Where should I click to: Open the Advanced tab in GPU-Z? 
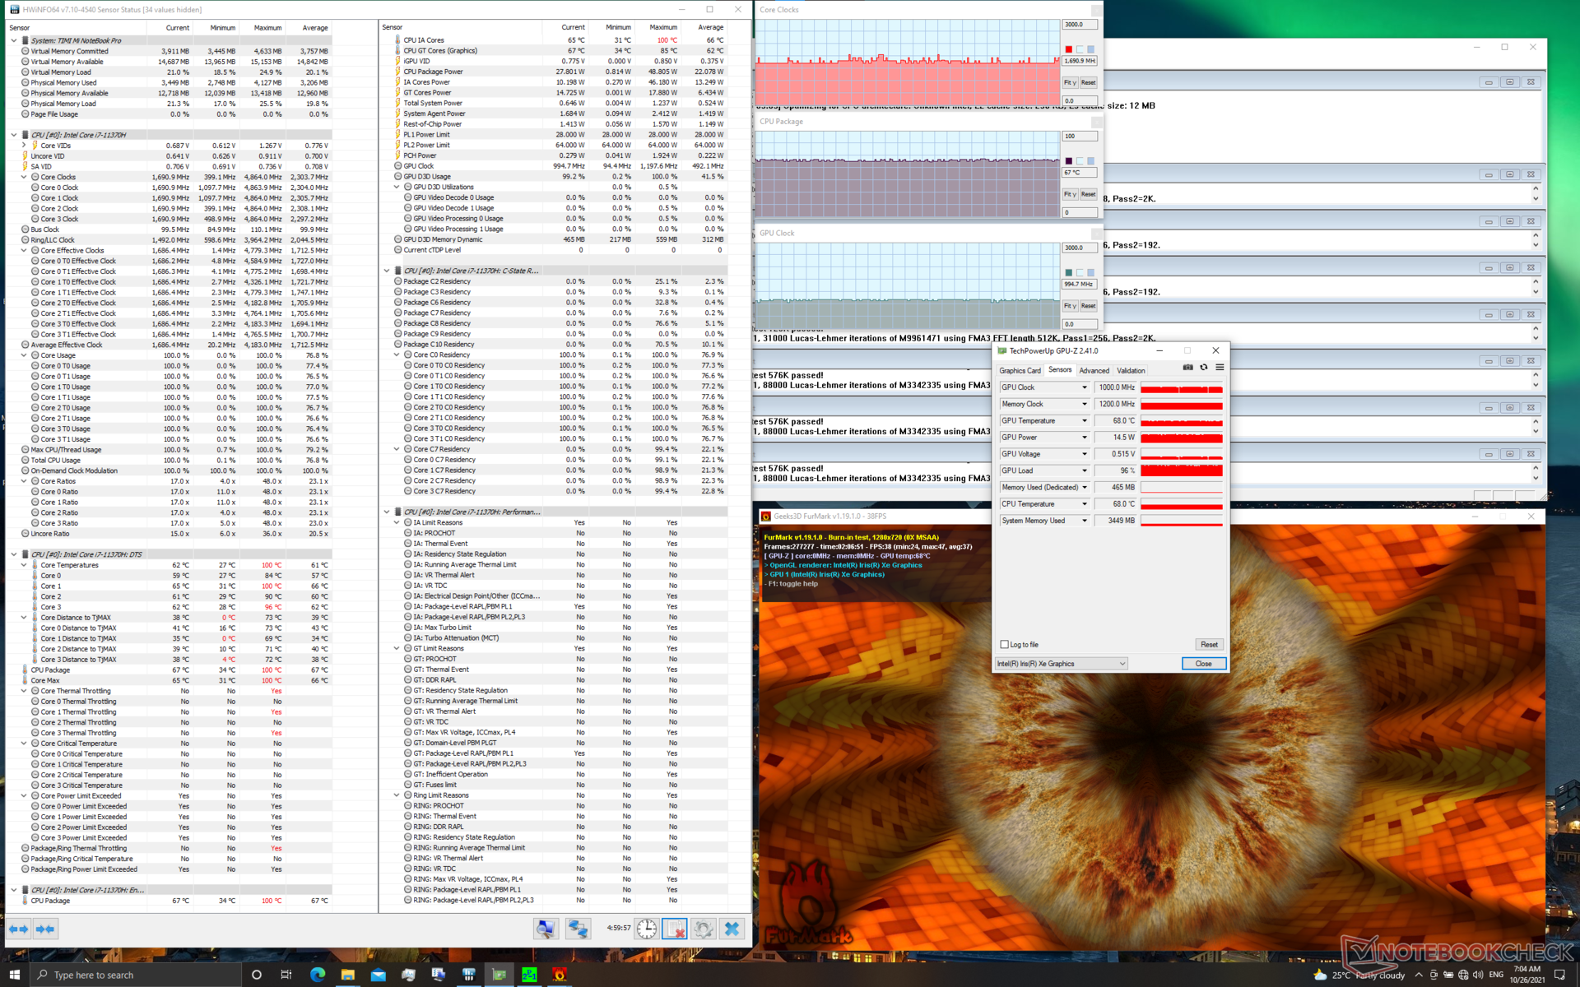(x=1094, y=371)
